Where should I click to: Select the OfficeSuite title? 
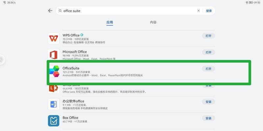[71, 68]
